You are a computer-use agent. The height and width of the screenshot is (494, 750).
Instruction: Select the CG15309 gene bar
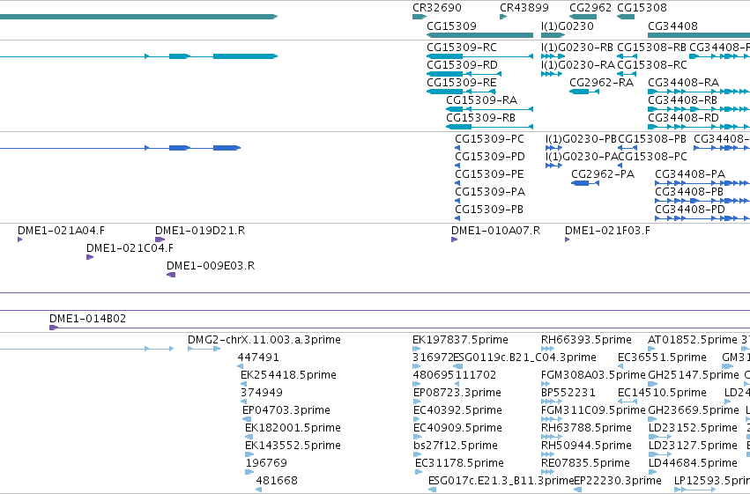click(479, 35)
